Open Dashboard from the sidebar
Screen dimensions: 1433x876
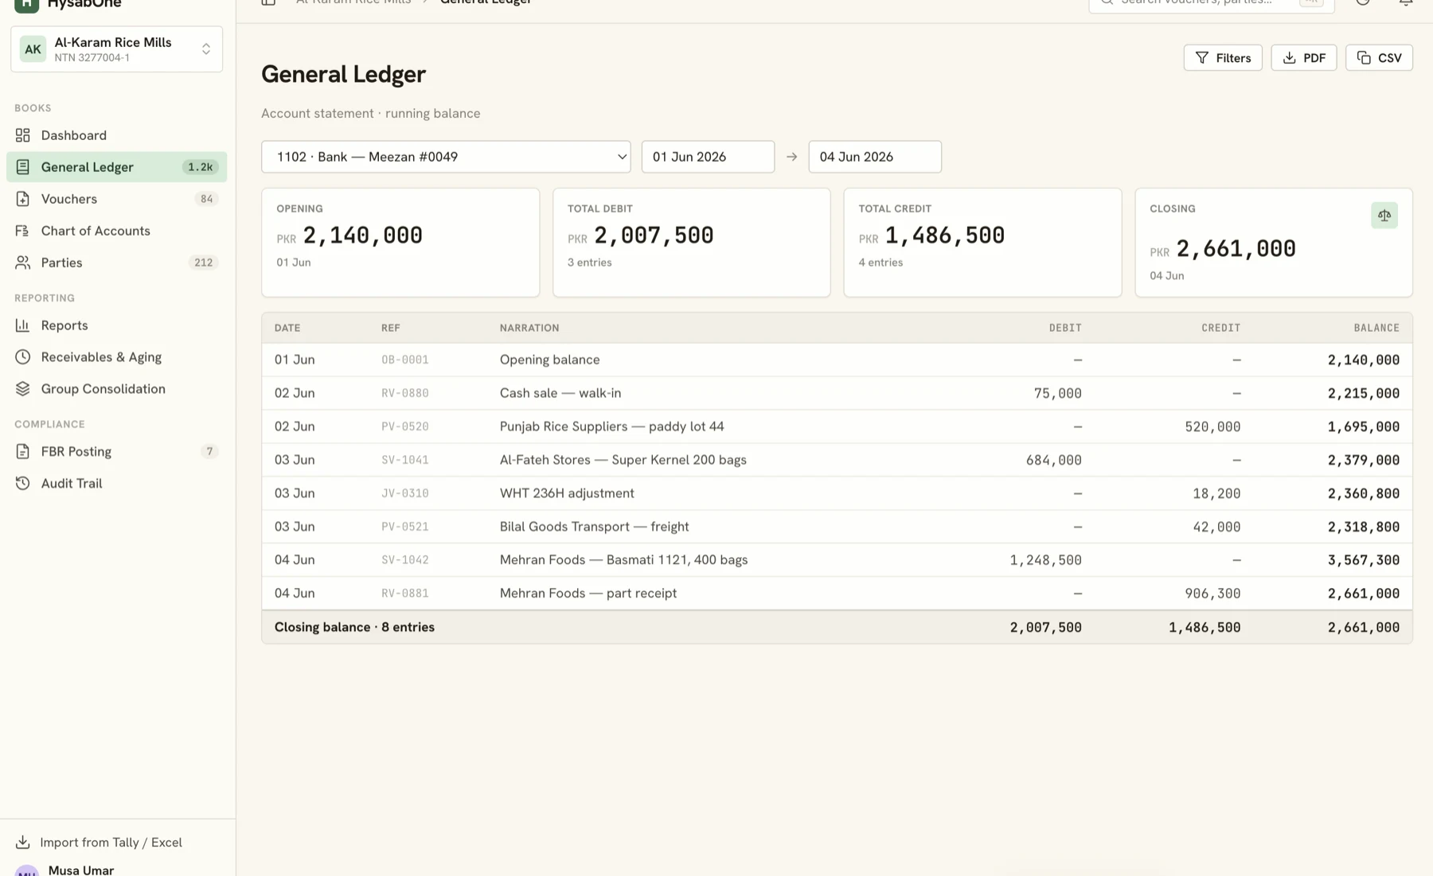(x=116, y=135)
